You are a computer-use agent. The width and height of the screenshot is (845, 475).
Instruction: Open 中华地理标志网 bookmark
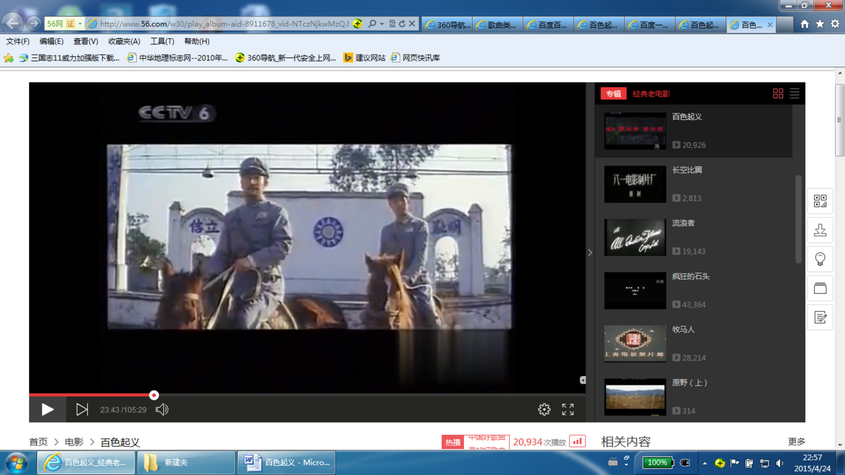pos(178,58)
